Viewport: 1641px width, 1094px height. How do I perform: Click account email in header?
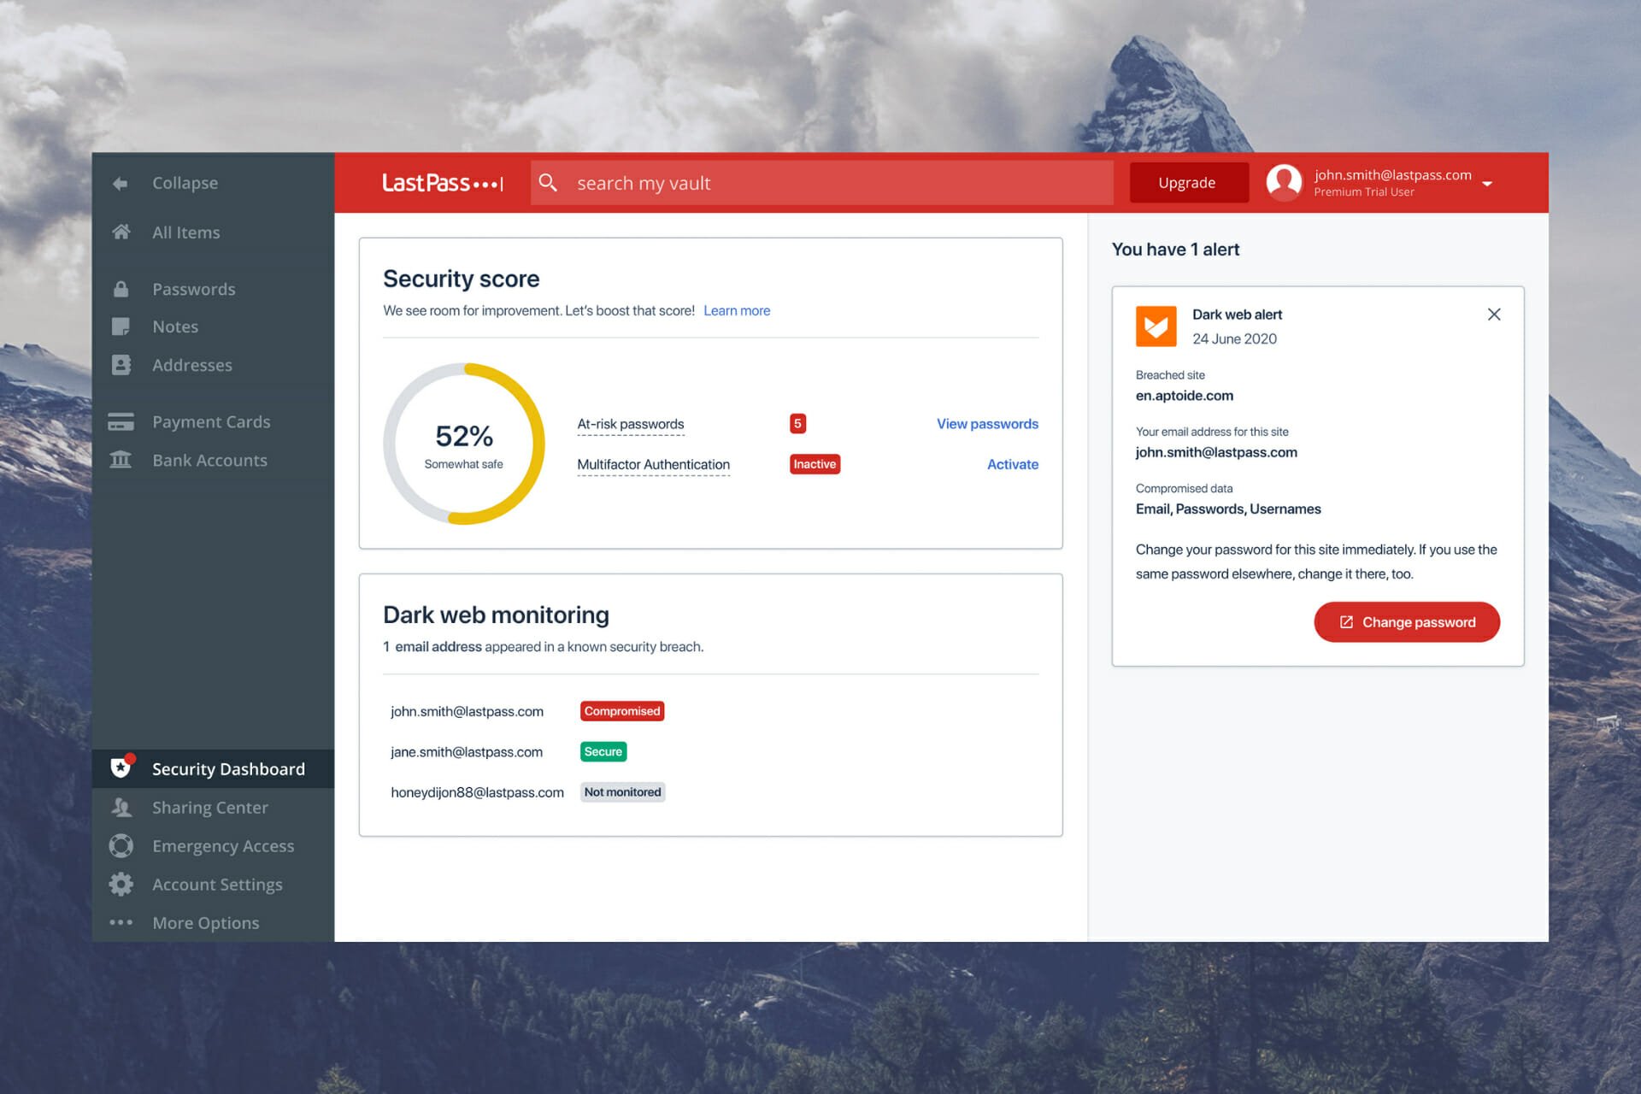click(x=1392, y=174)
